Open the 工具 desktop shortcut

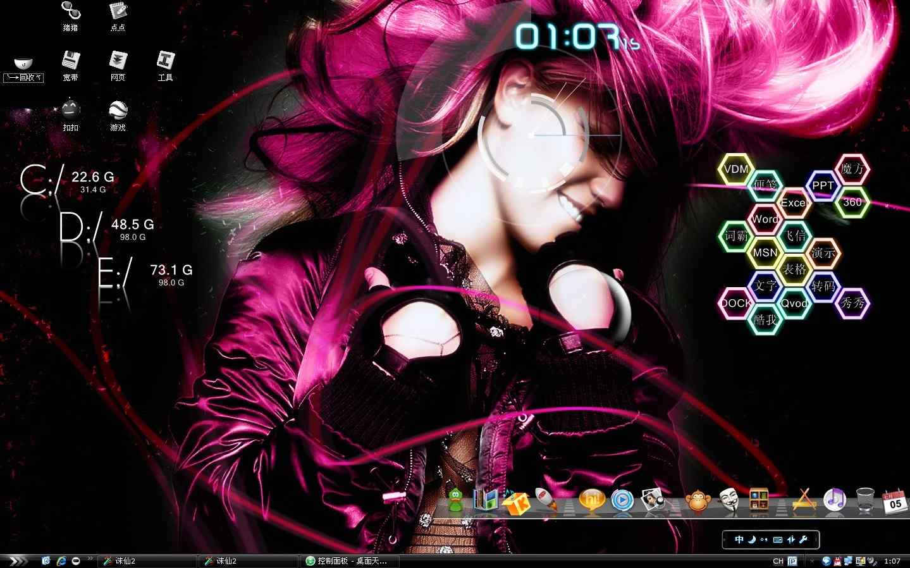tap(165, 66)
